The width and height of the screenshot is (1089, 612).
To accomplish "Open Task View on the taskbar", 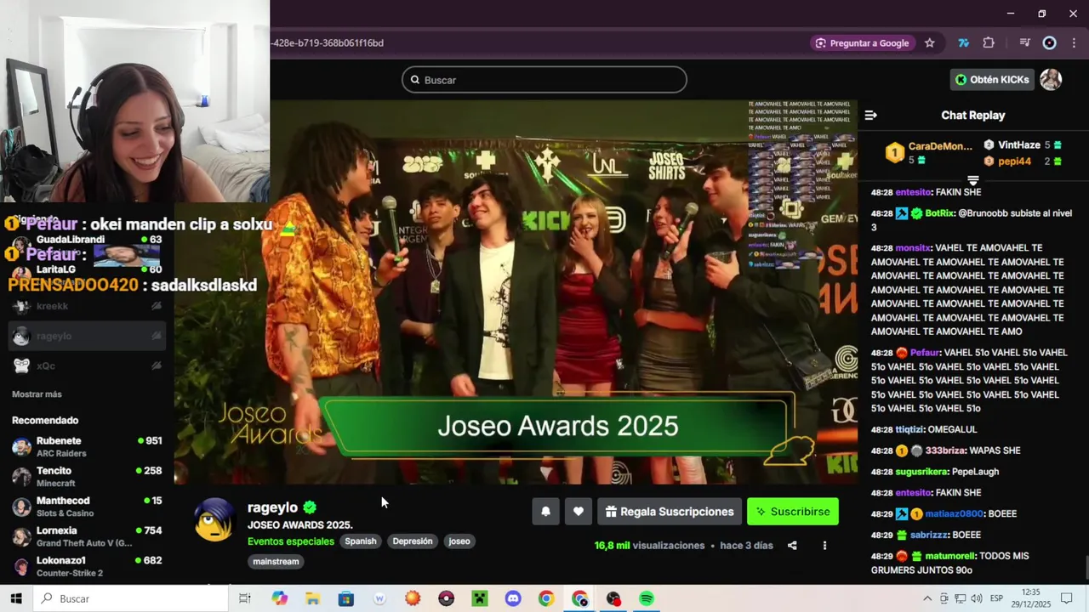I will click(x=245, y=598).
